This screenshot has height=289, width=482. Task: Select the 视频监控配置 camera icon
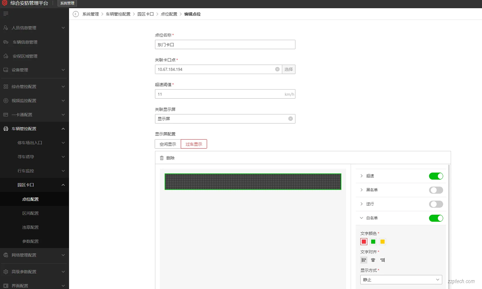point(6,101)
